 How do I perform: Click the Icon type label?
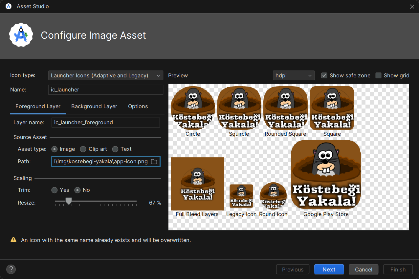tap(23, 75)
